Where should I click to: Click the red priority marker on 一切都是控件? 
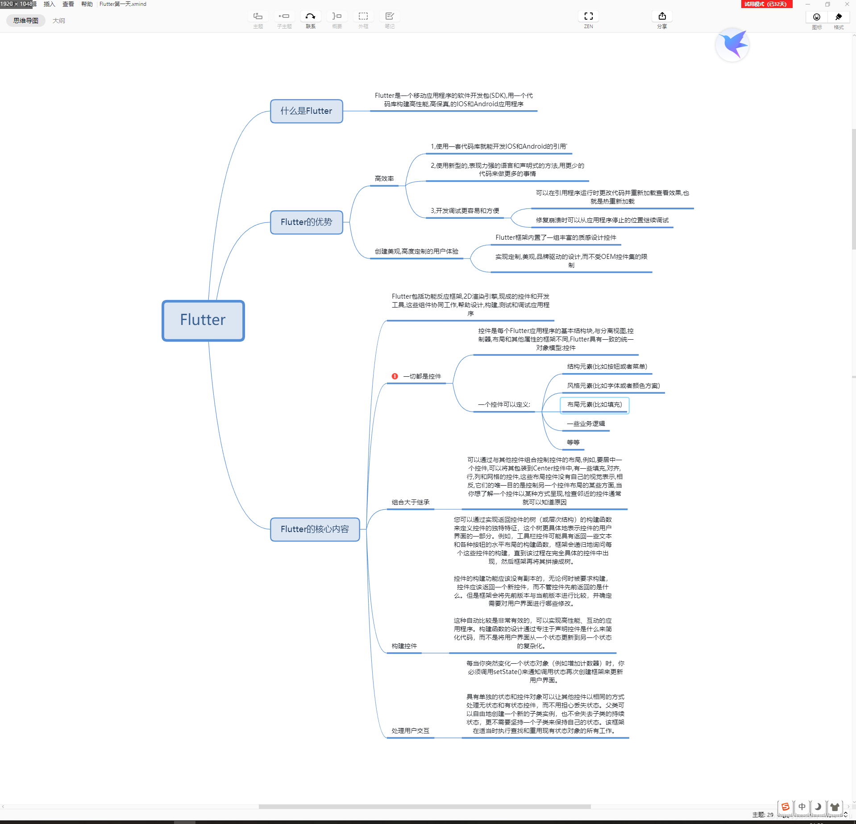pos(395,376)
